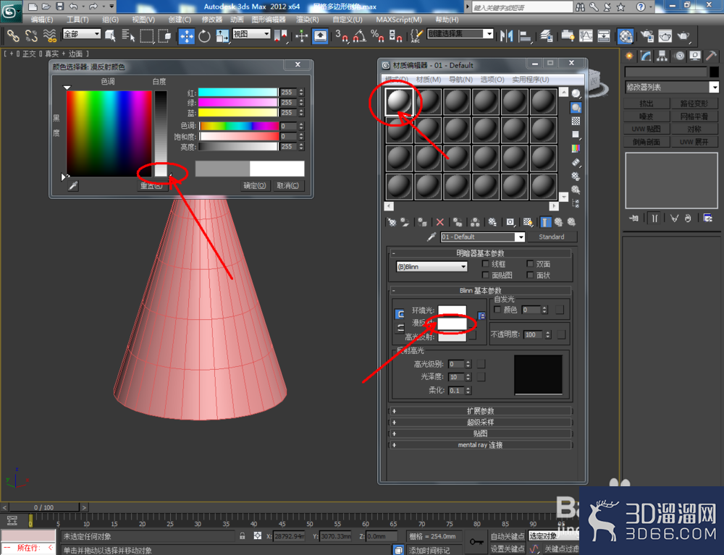Image resolution: width=724 pixels, height=555 pixels.
Task: Click 取消(C) in color selector
Action: (x=287, y=185)
